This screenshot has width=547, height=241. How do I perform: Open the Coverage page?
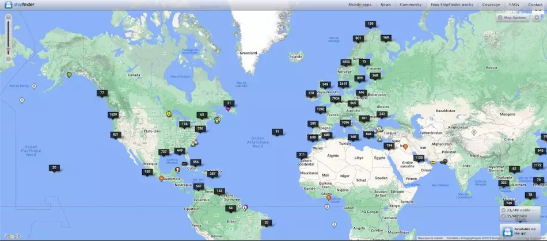491,5
